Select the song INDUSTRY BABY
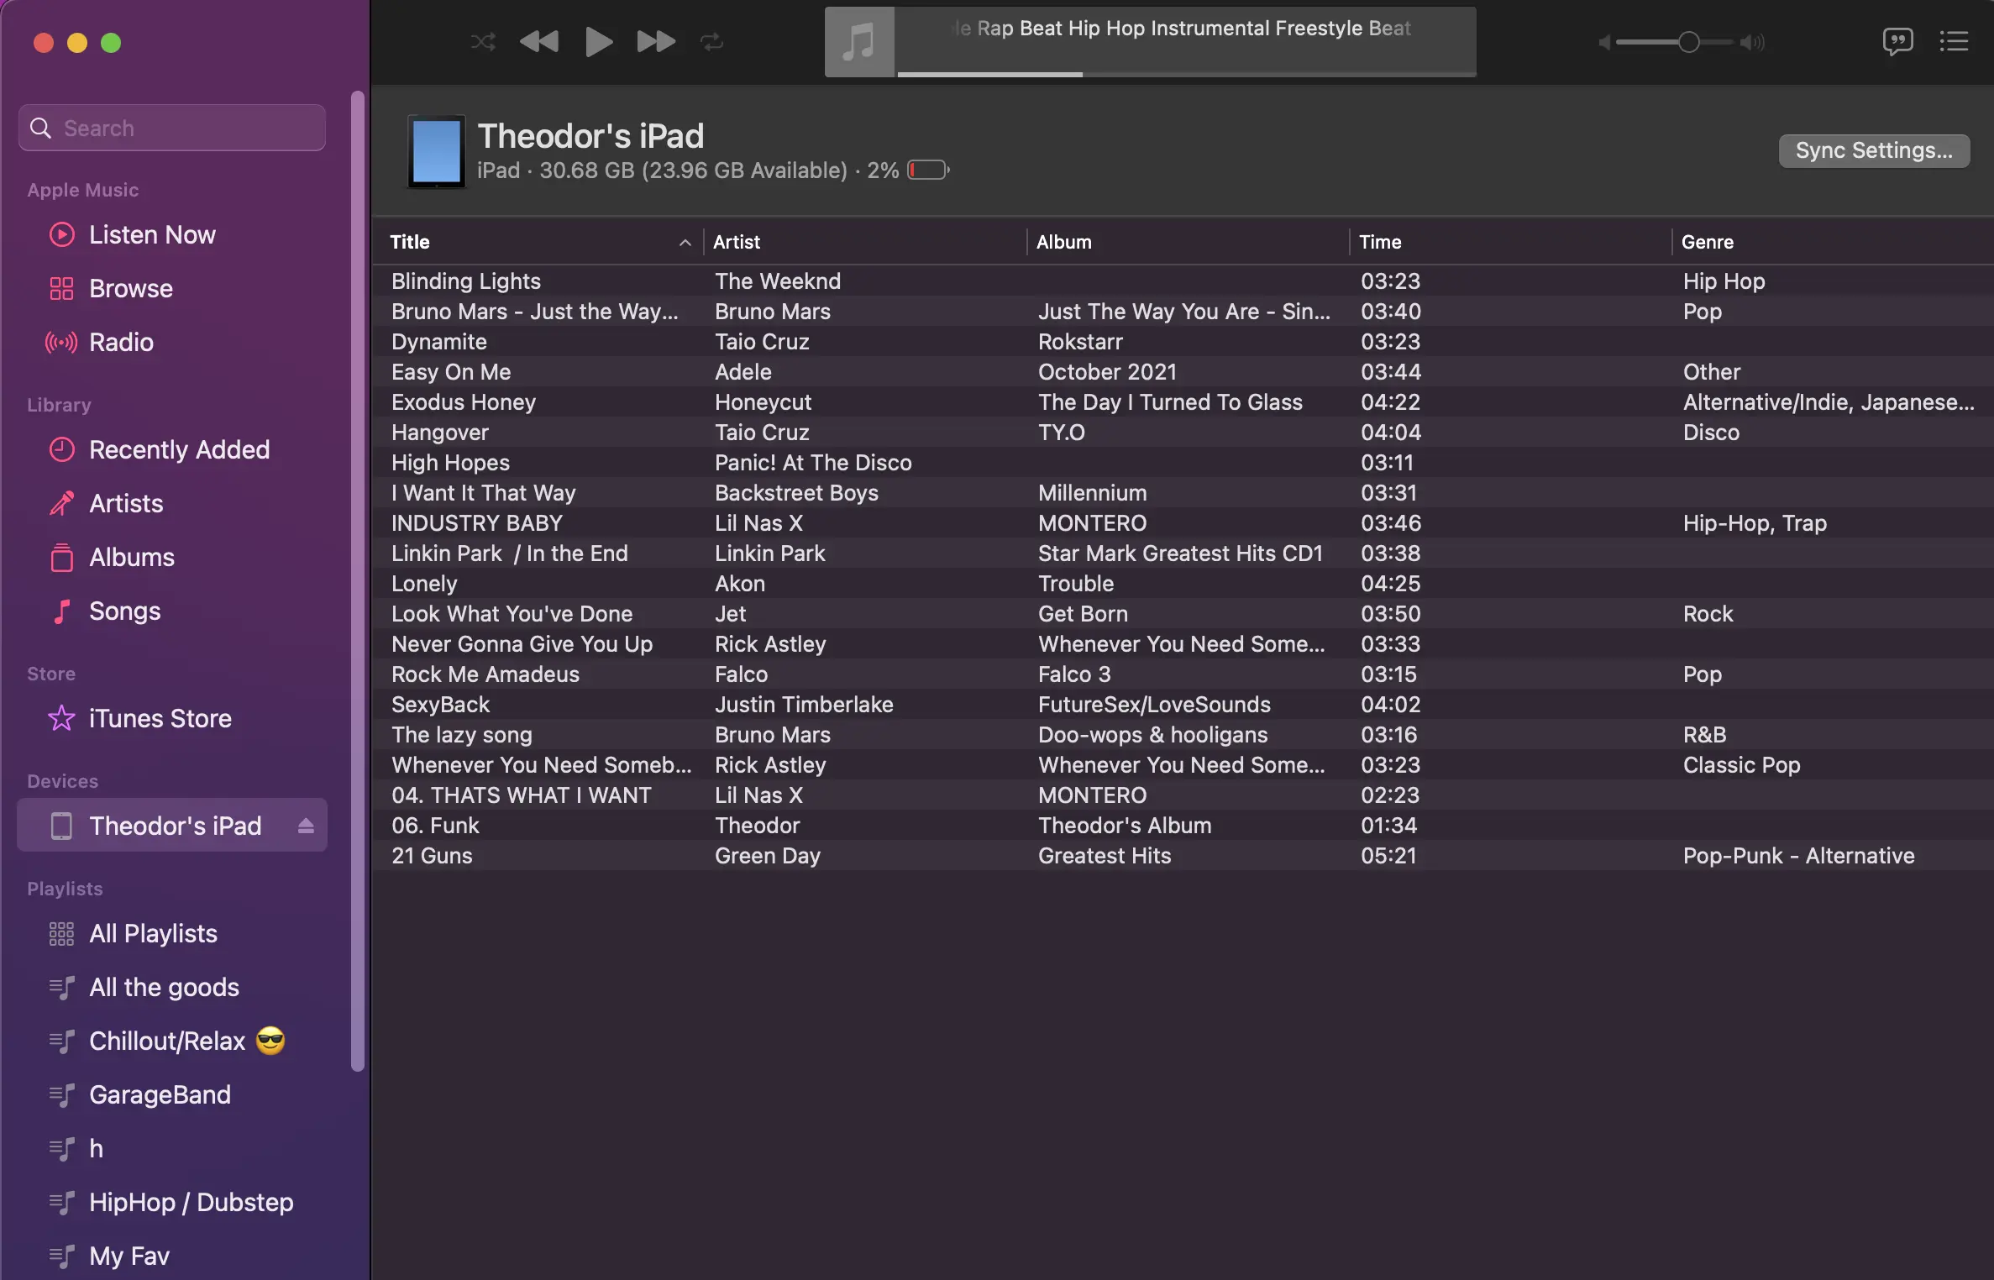 point(1183,523)
